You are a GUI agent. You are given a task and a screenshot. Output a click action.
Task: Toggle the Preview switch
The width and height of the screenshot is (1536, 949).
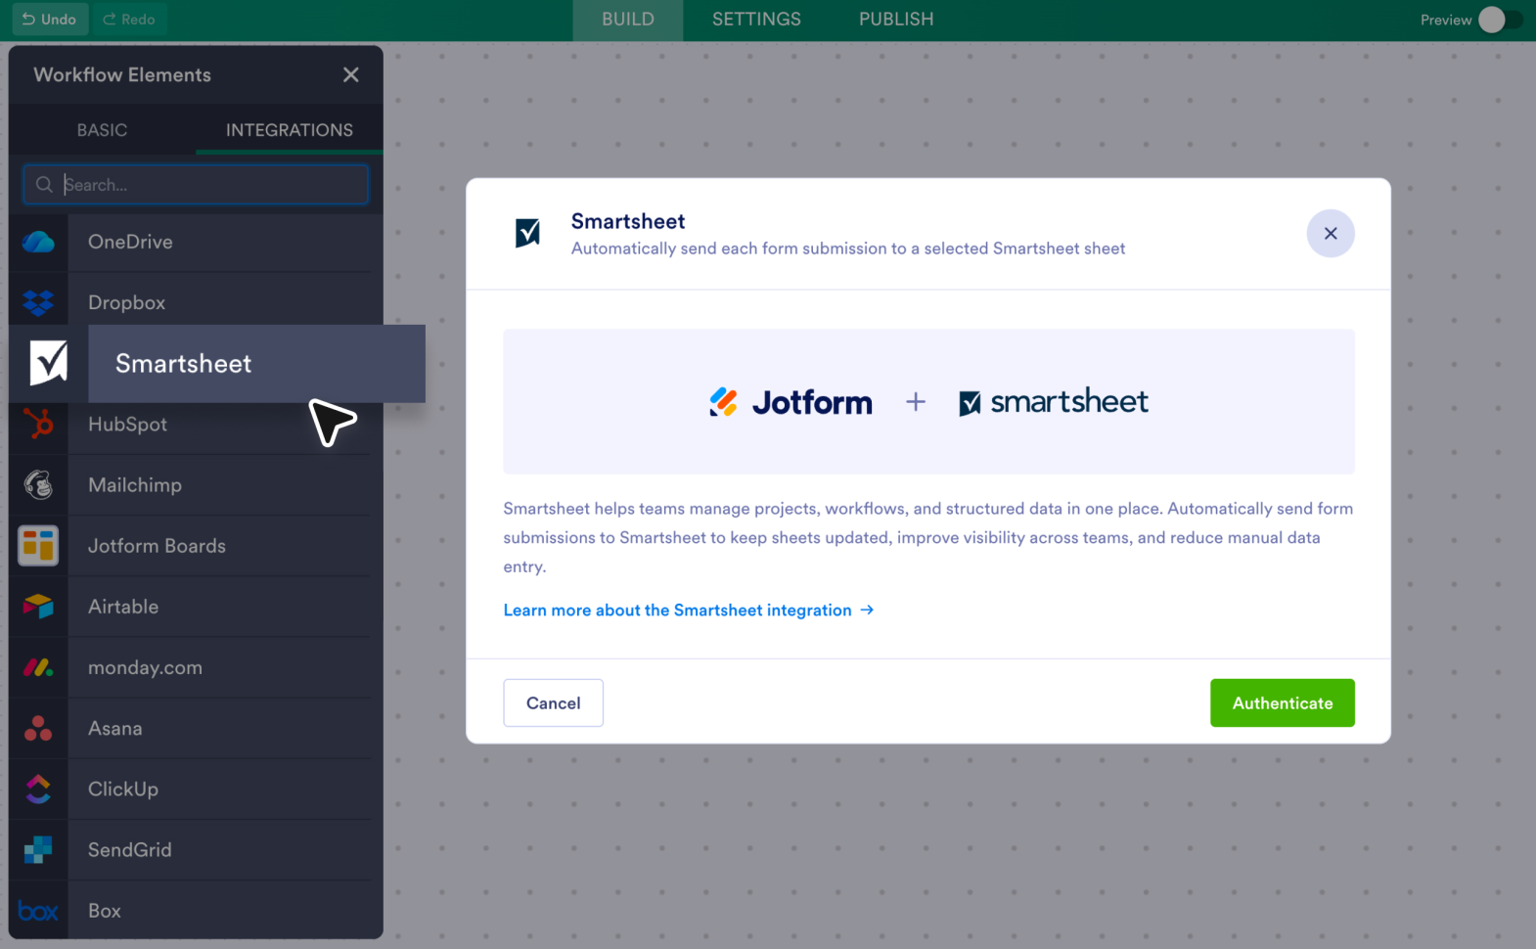coord(1500,20)
